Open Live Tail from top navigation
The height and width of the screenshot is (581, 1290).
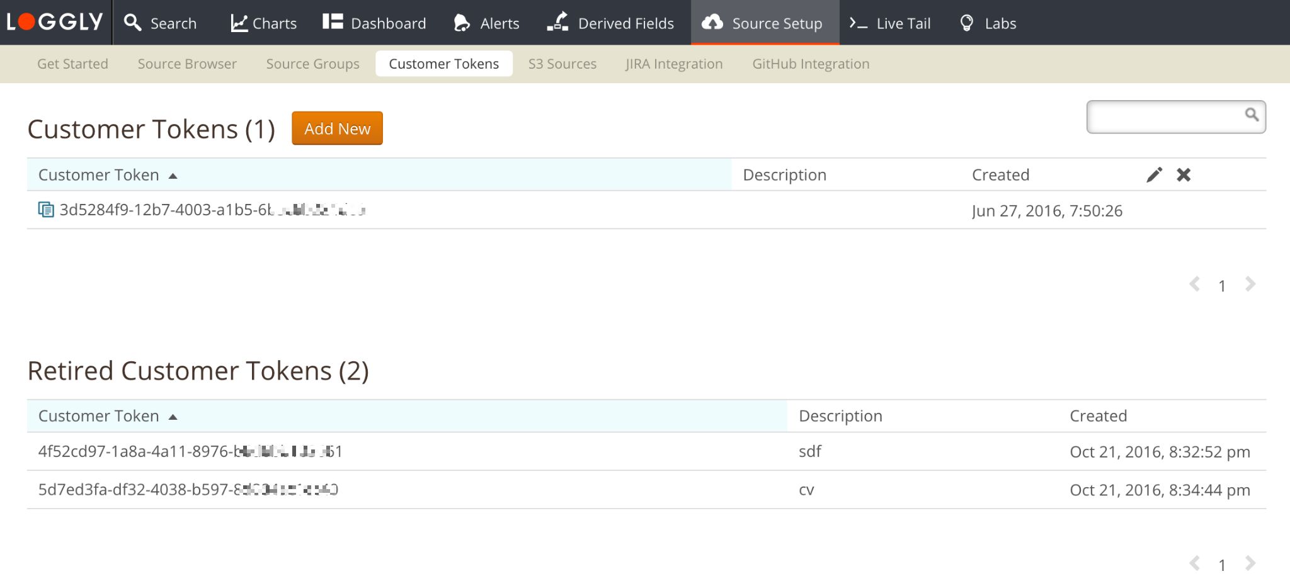890,23
